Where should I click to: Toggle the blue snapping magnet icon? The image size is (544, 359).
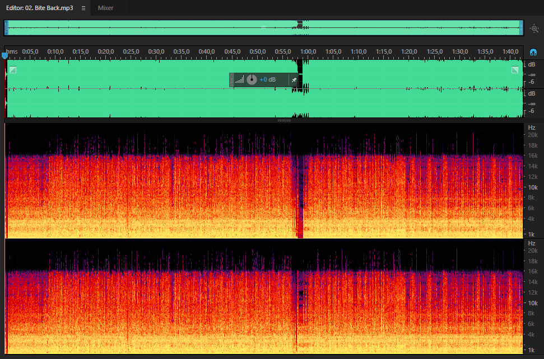tap(533, 52)
